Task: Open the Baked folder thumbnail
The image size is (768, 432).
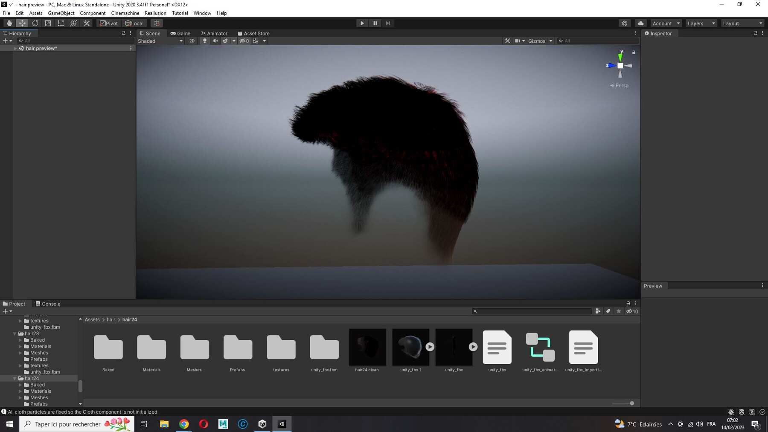Action: (108, 347)
